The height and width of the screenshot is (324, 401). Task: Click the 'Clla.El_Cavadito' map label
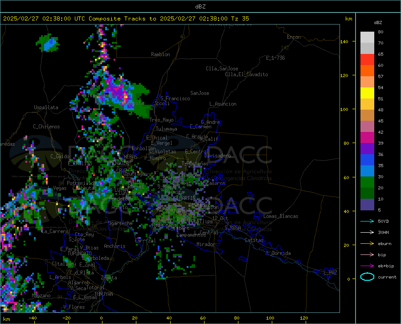click(246, 74)
